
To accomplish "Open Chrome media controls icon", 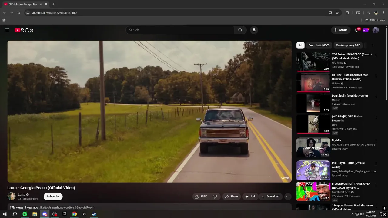I will 369,13.
